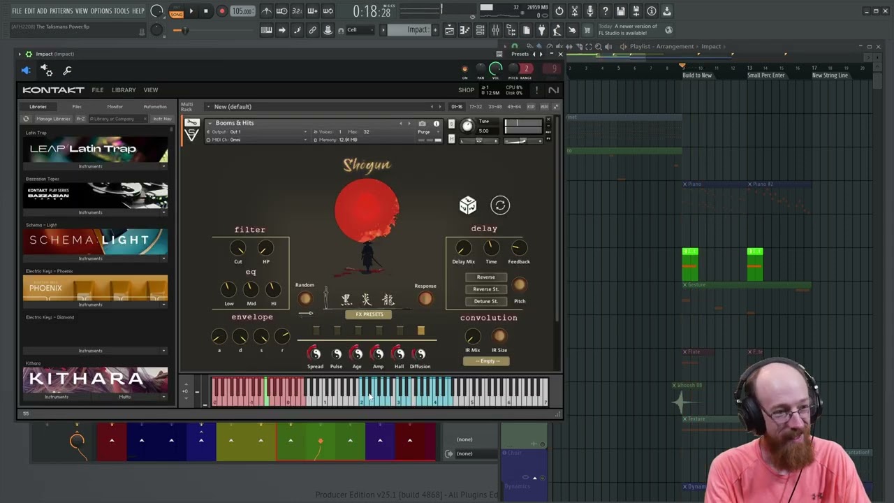Toggle the Reverse St. button
Screen dimensions: 894x503
tap(485, 289)
